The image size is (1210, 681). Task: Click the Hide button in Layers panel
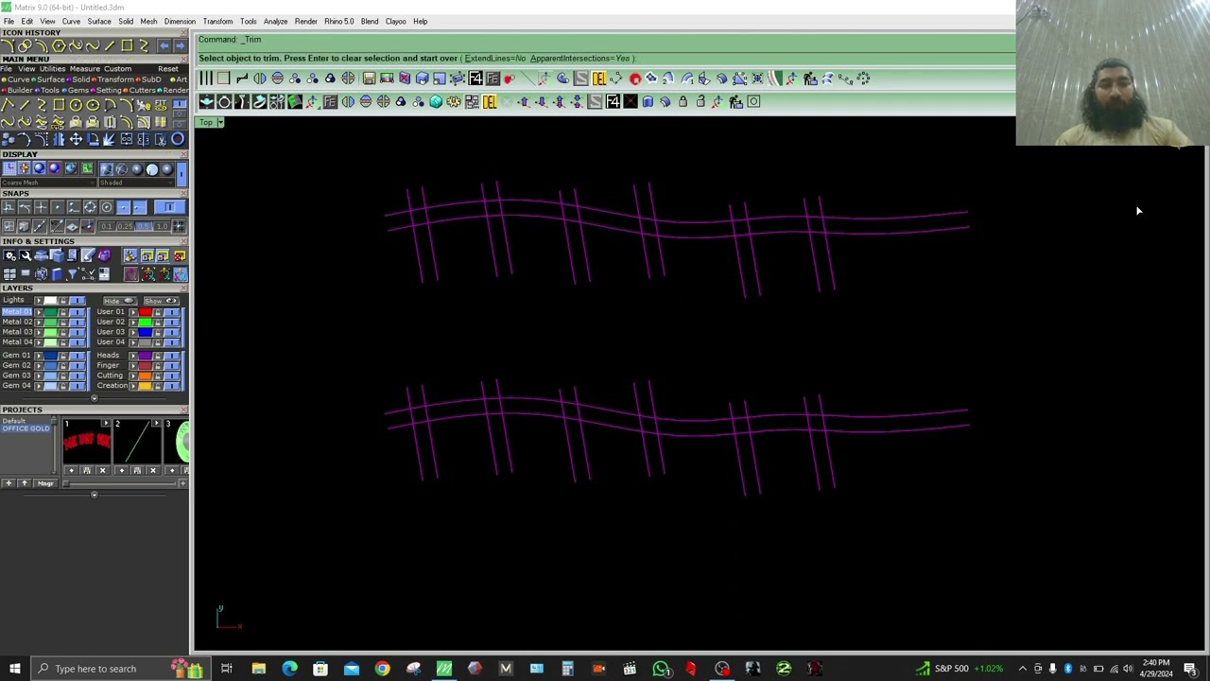pyautogui.click(x=120, y=301)
